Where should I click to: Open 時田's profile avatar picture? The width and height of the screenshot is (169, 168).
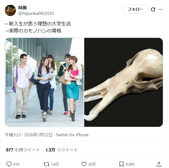click(10, 10)
